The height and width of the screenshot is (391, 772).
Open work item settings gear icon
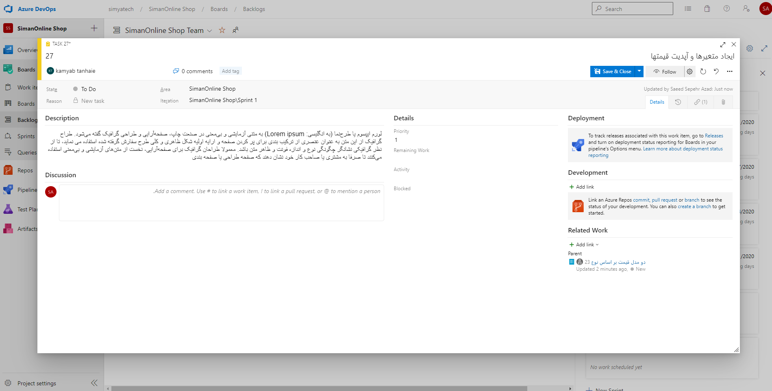[690, 72]
